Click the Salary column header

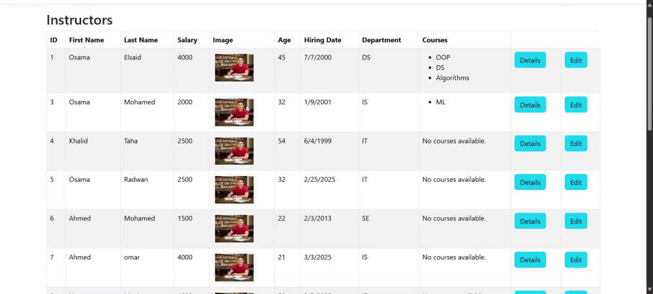pyautogui.click(x=187, y=40)
